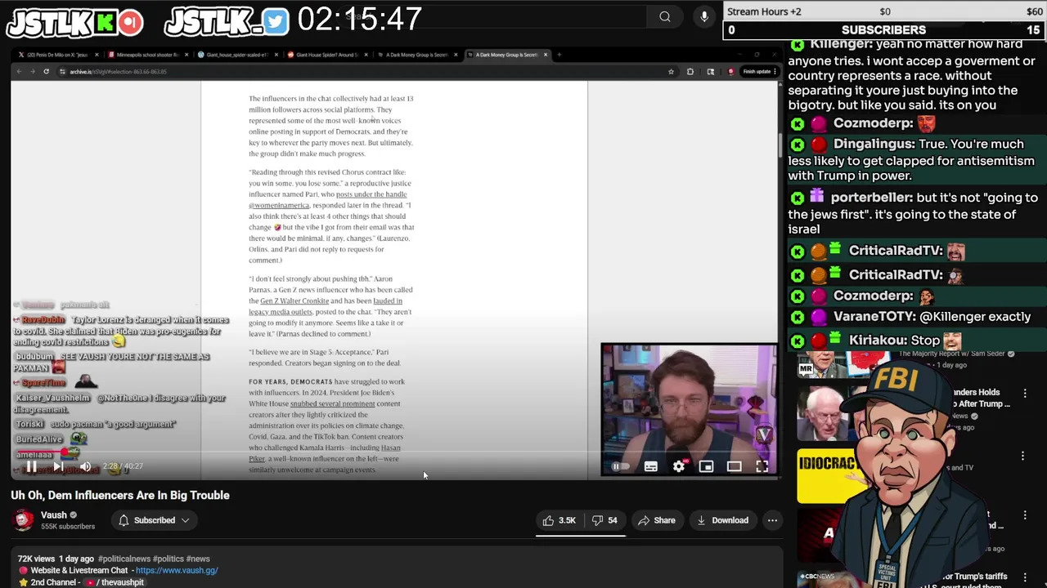Enter full screen mode
Screen dimensions: 1047x588
point(762,466)
